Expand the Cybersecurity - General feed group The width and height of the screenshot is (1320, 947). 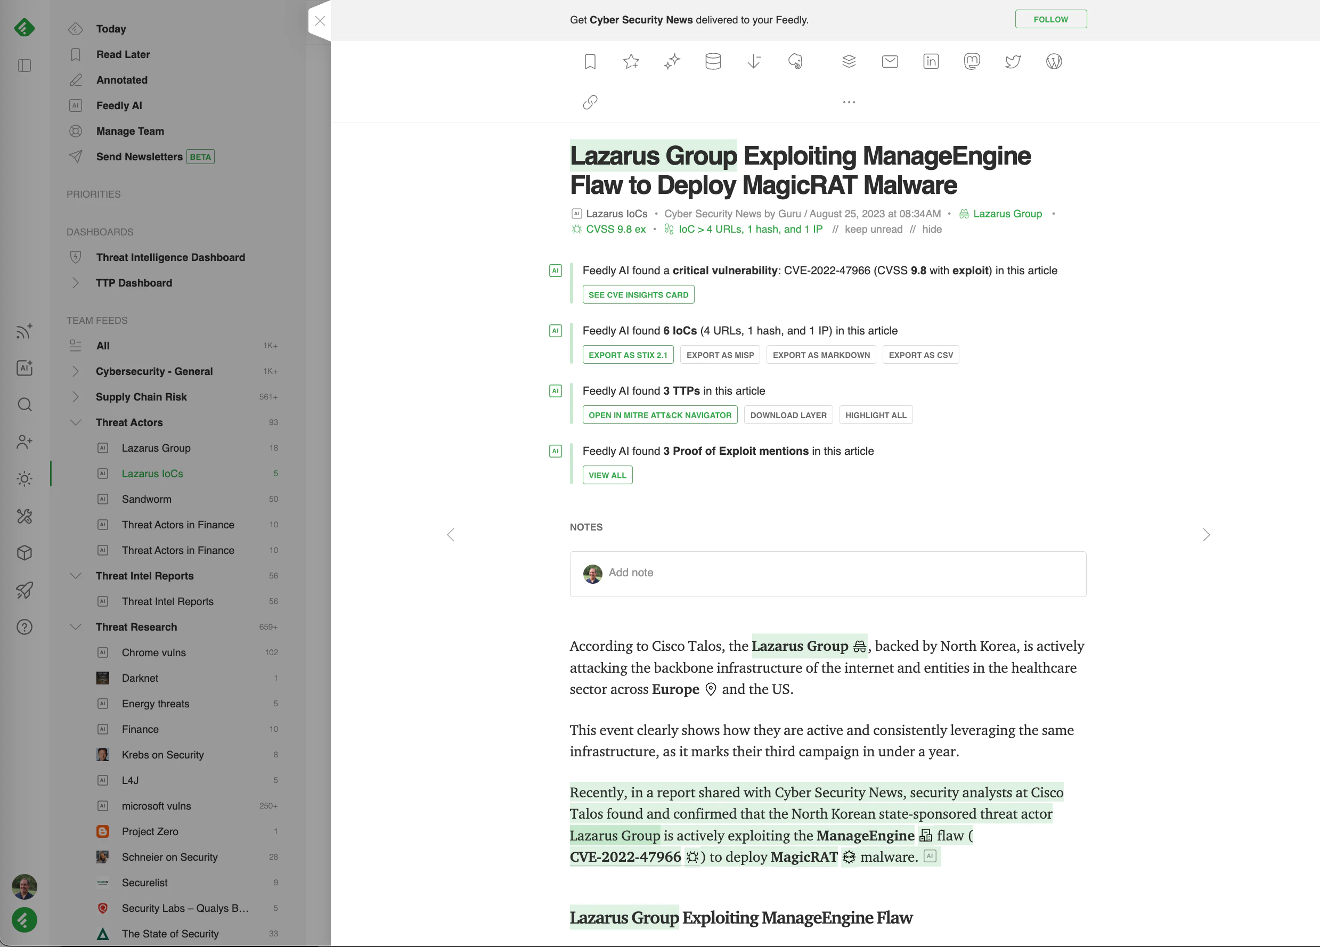76,371
